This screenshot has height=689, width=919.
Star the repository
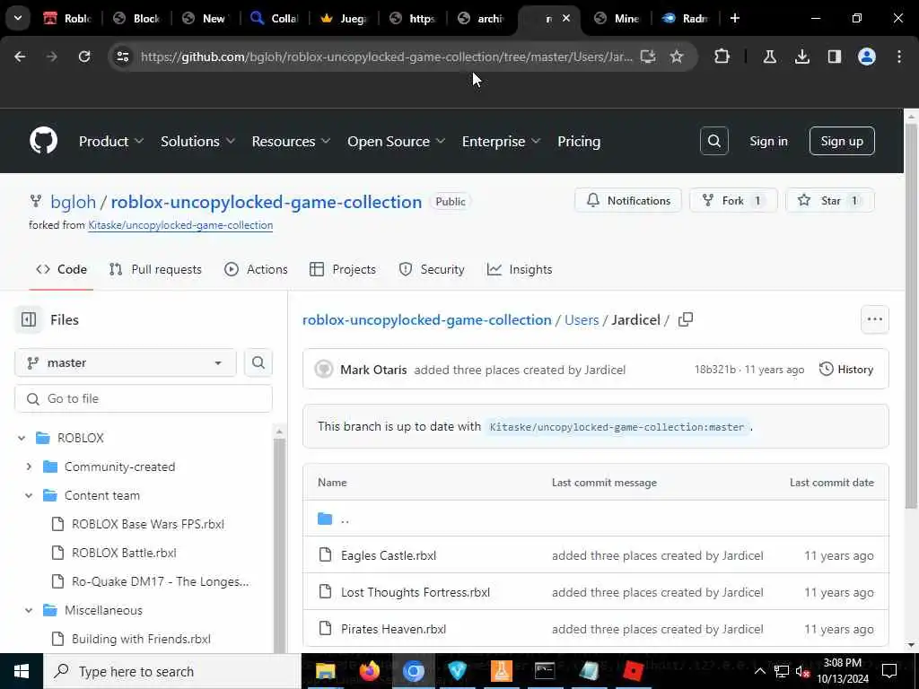coord(829,200)
